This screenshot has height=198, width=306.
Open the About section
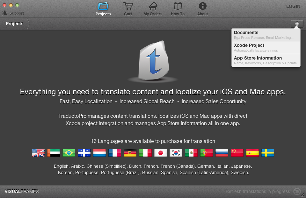pos(203,9)
